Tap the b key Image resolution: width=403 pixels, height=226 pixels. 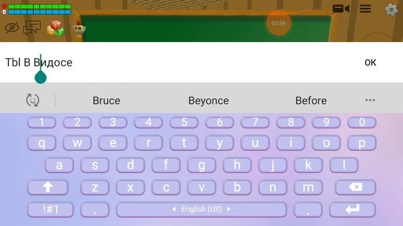pos(237,187)
